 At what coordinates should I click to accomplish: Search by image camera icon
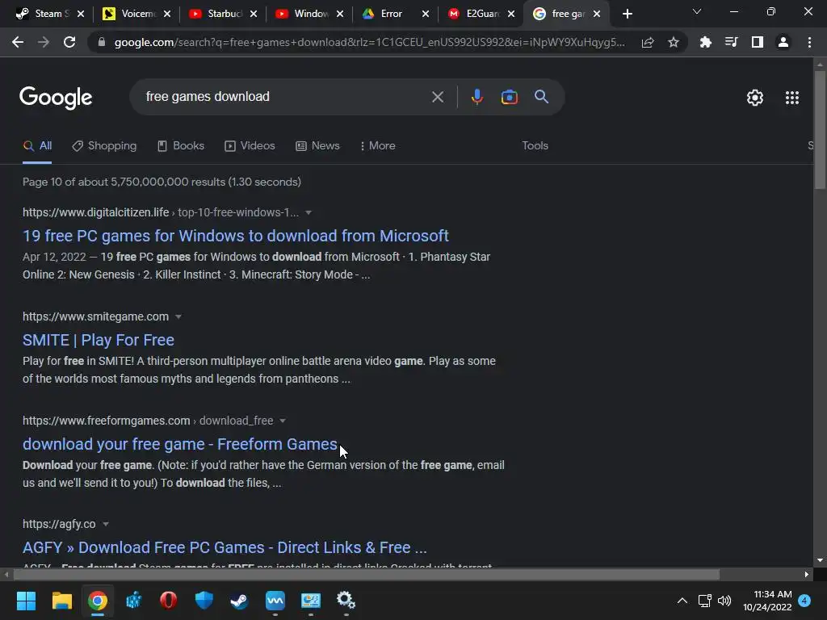coord(510,97)
